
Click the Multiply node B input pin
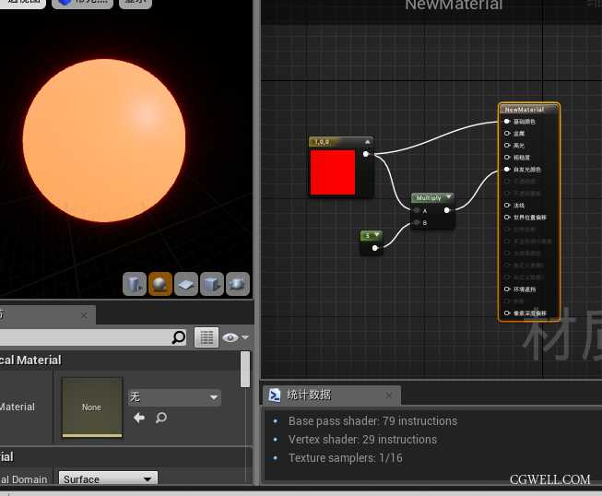pyautogui.click(x=417, y=223)
